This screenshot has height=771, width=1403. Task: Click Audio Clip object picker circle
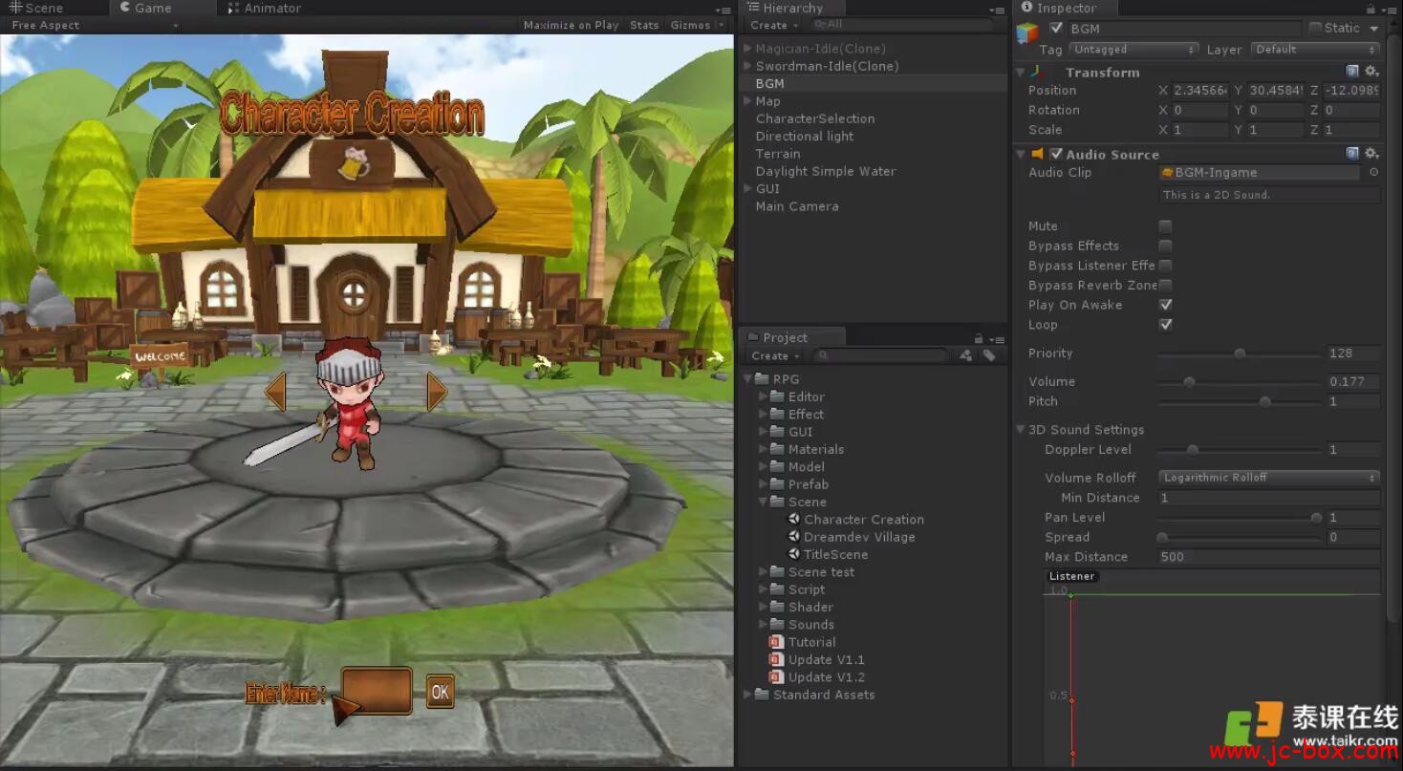1373,173
